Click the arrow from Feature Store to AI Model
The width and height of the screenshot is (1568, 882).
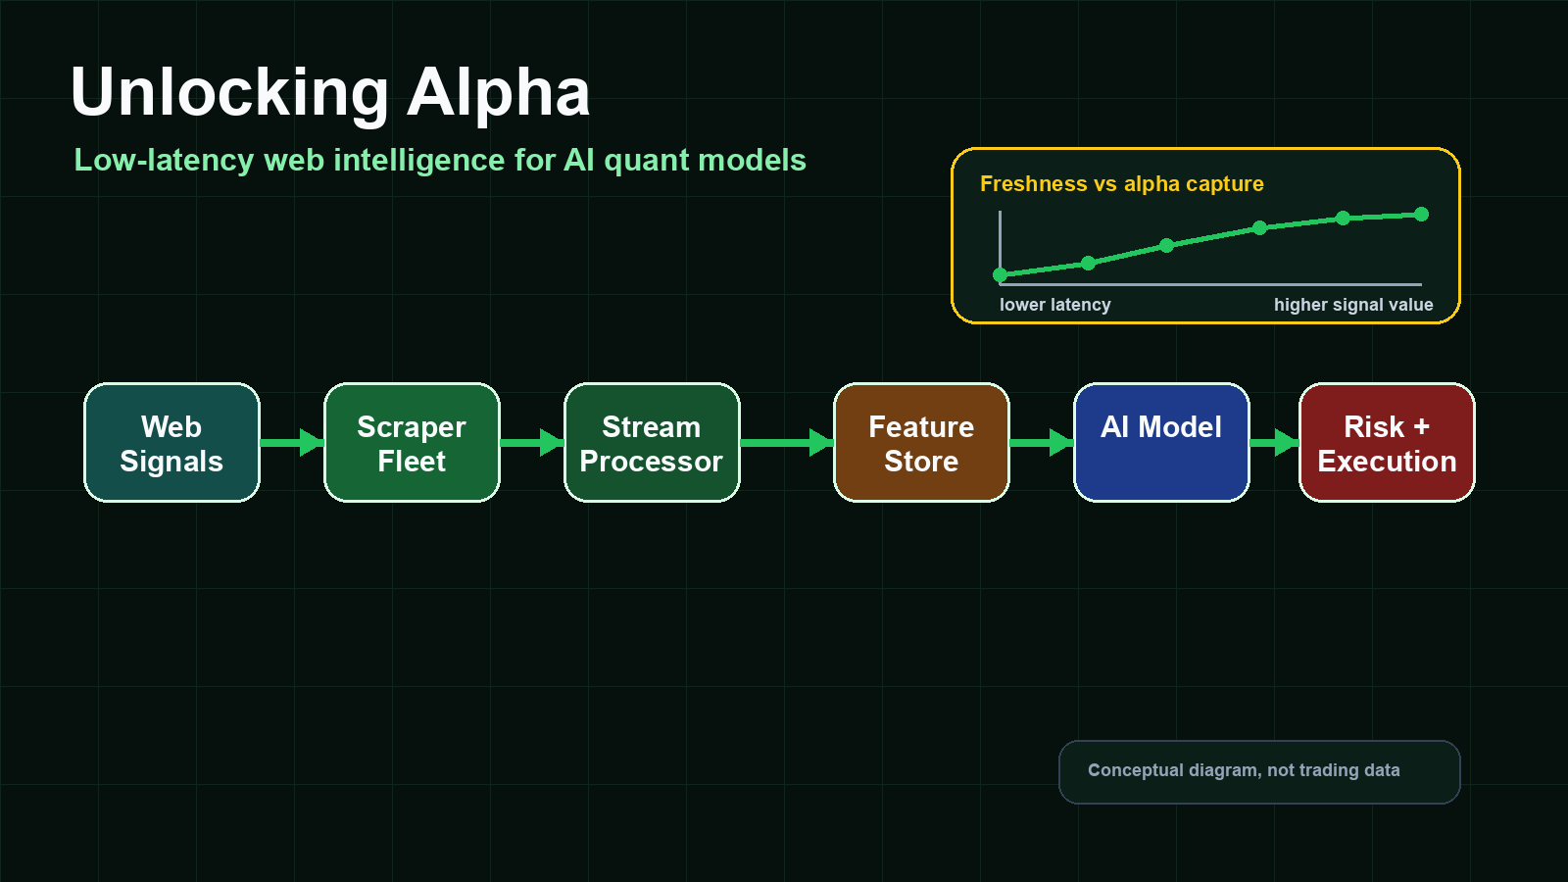(1042, 443)
